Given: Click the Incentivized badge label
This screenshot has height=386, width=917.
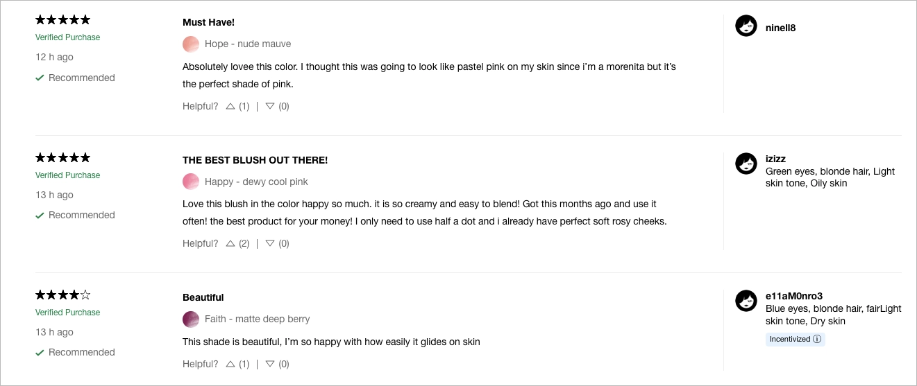Looking at the screenshot, I should [x=790, y=340].
